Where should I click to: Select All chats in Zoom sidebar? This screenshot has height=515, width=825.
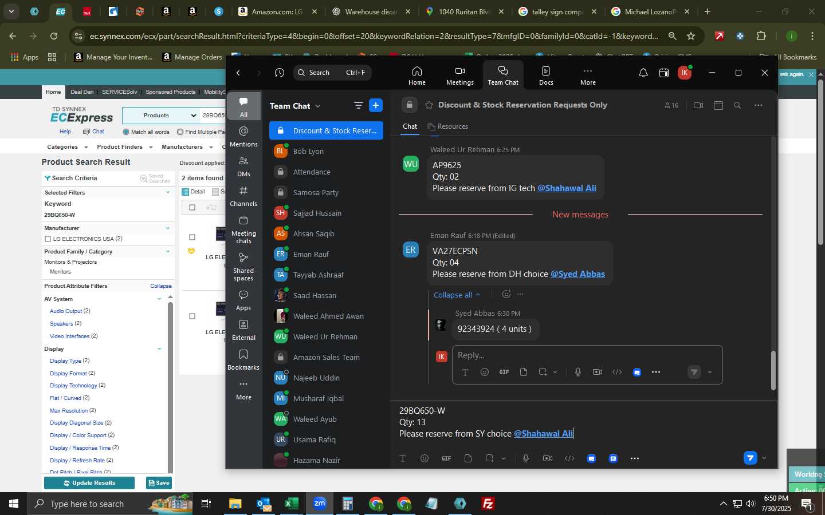243,106
